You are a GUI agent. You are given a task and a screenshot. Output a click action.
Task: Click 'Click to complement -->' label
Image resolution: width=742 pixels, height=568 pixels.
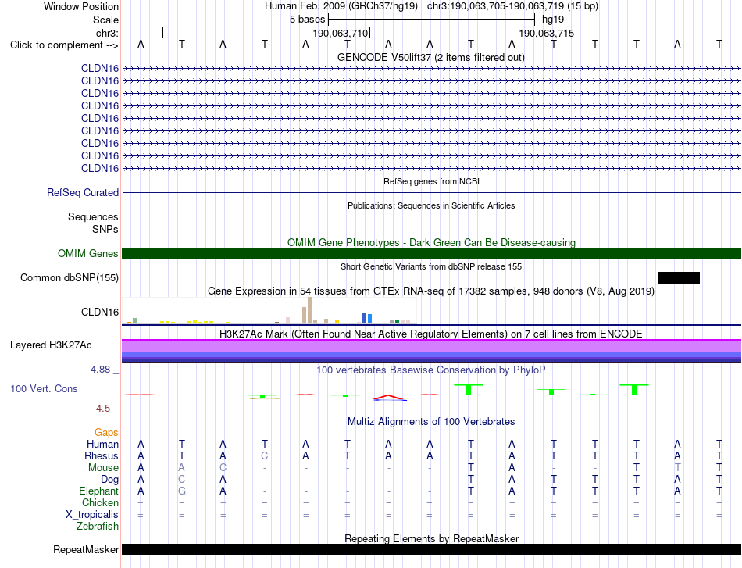(x=64, y=45)
